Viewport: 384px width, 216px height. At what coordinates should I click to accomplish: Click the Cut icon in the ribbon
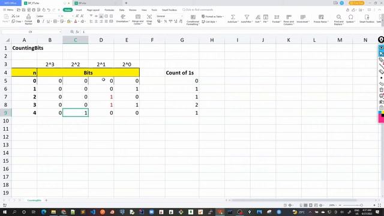click(13, 16)
